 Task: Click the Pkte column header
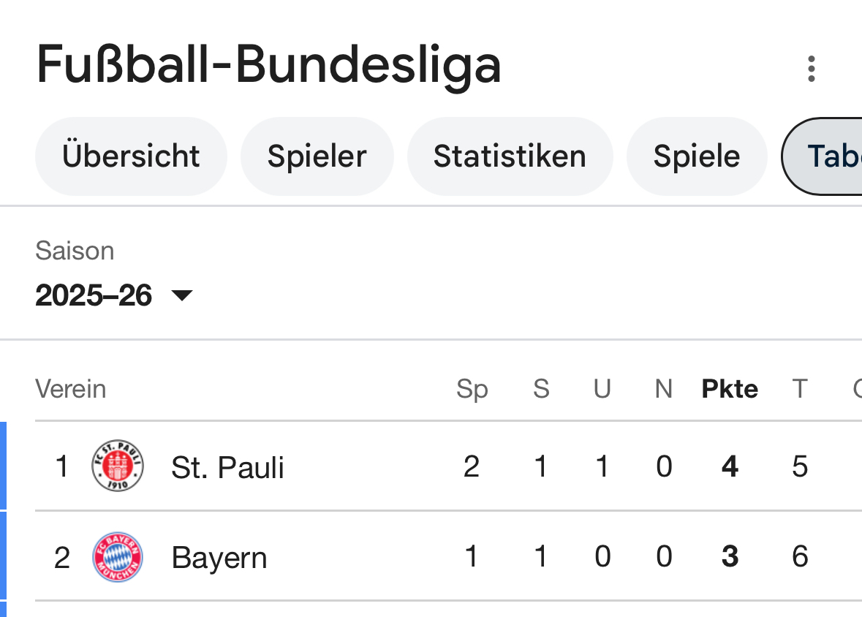click(x=730, y=389)
